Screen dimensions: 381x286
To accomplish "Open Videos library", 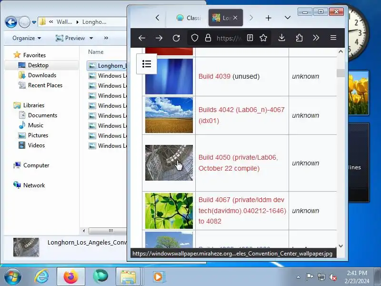I will 36,145.
